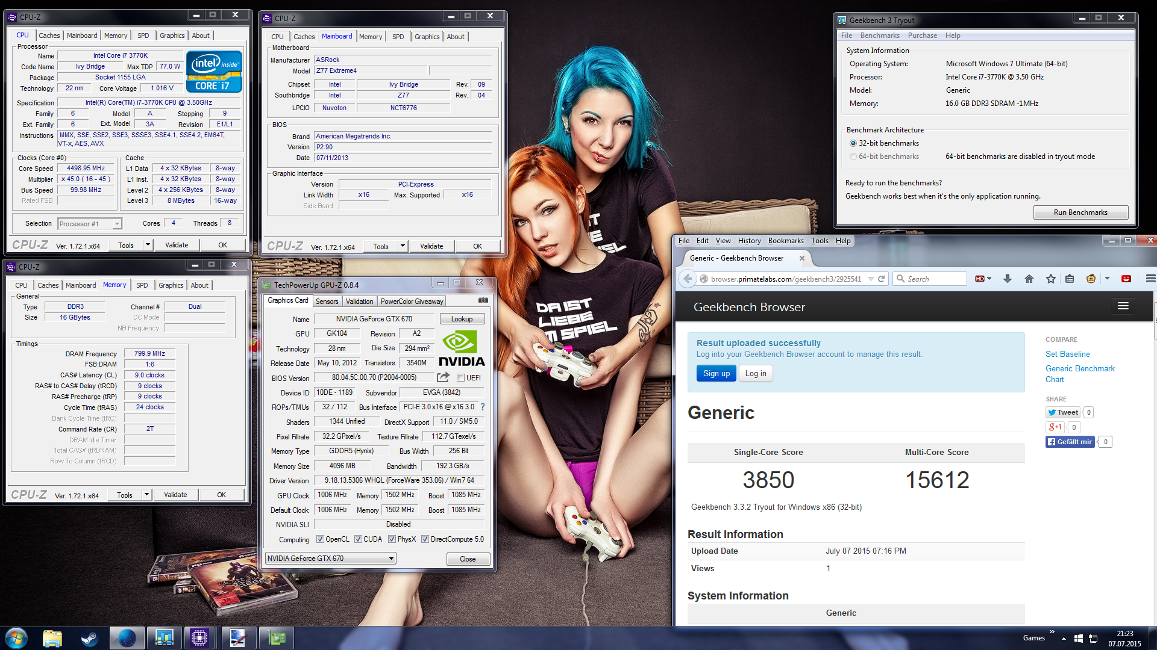Bookmark this page with the star icon
The image size is (1157, 650).
point(1051,279)
